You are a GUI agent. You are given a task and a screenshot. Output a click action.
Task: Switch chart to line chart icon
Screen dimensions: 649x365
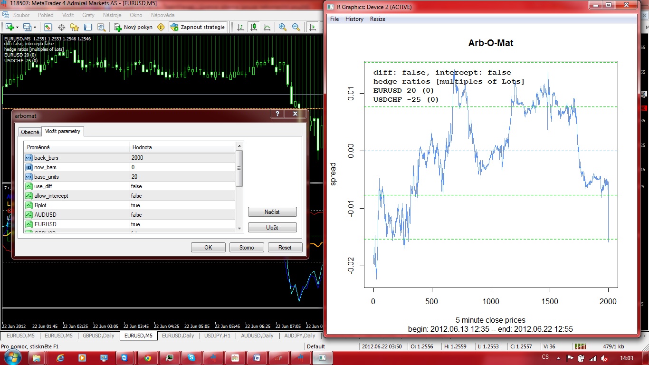click(267, 27)
